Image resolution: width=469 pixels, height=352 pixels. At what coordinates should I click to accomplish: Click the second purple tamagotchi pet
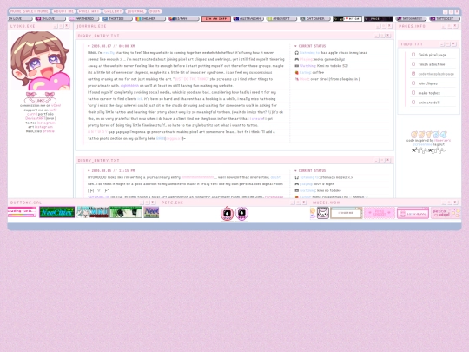(241, 214)
